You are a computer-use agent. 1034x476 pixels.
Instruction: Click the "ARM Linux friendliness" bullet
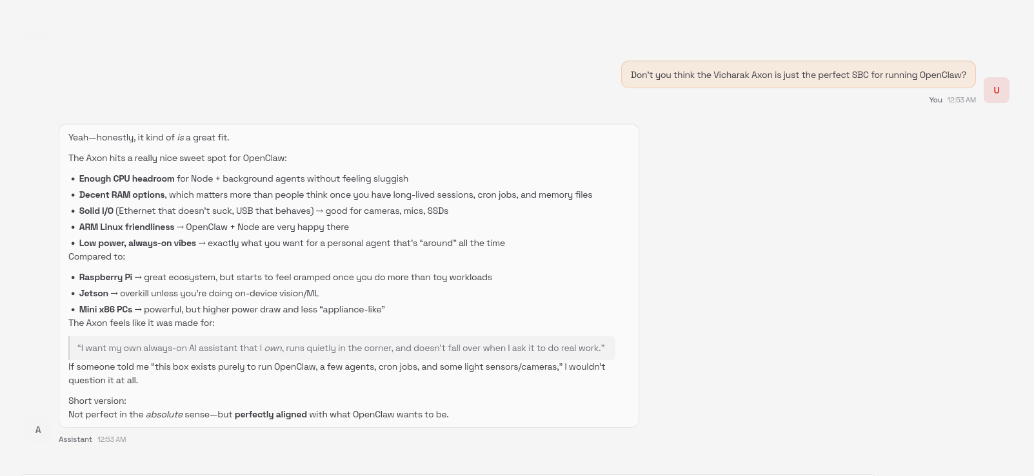point(127,227)
